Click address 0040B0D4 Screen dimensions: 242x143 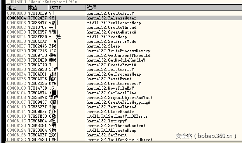16,37
